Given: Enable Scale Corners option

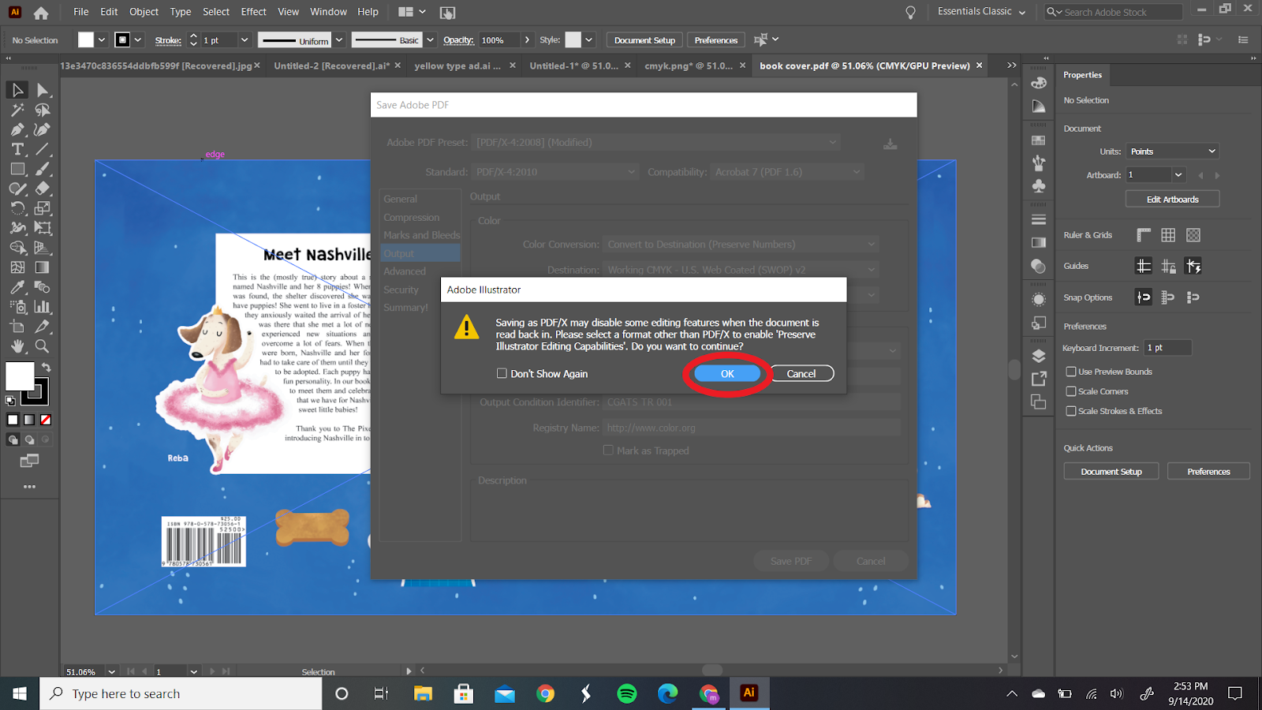Looking at the screenshot, I should point(1071,391).
